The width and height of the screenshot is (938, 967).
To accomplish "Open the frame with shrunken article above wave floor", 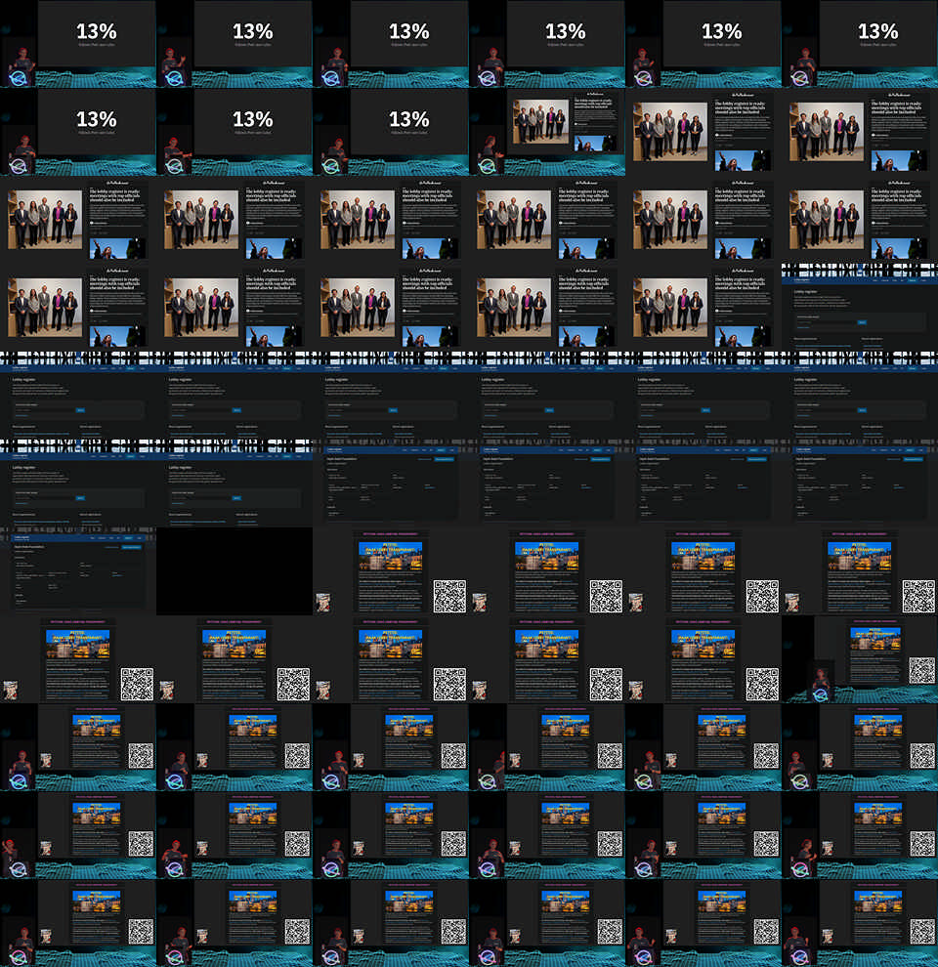I will pos(547,131).
